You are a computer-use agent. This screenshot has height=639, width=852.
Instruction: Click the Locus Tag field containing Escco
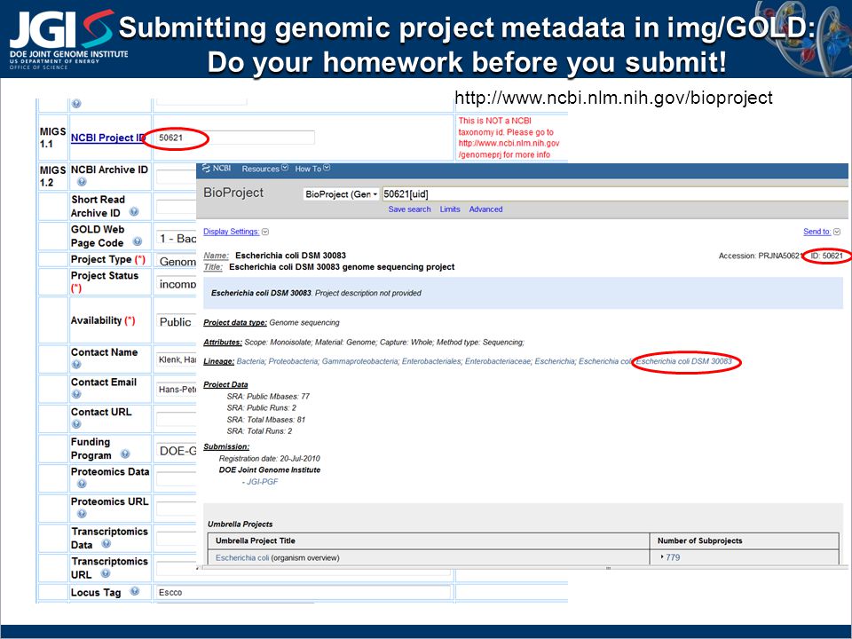[x=304, y=592]
